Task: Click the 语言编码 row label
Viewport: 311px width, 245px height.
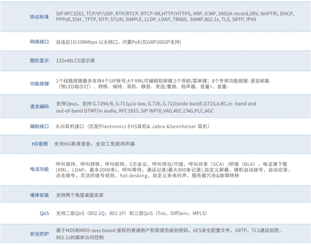Action: coord(39,106)
